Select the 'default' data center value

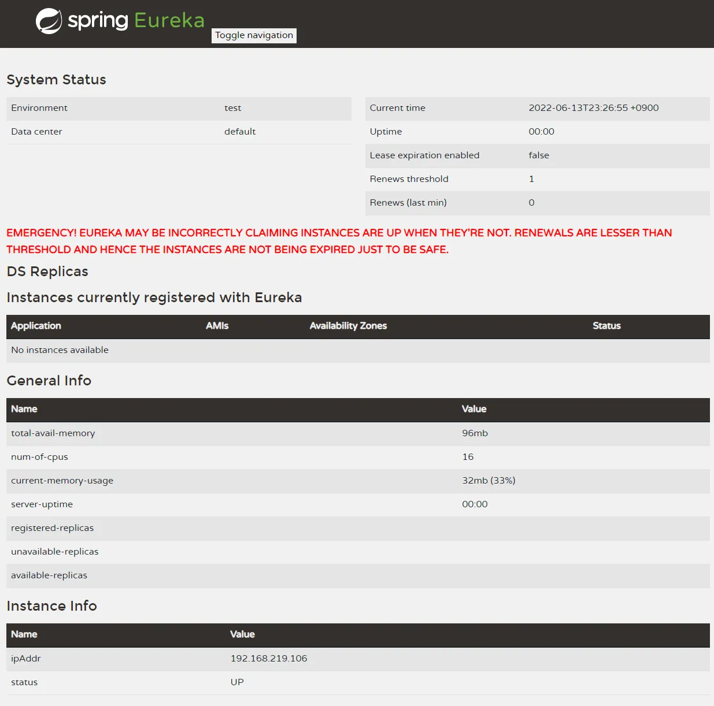(x=240, y=132)
